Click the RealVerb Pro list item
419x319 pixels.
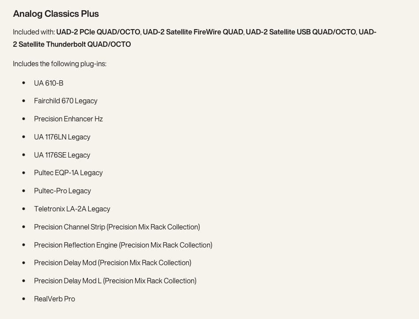(54, 299)
